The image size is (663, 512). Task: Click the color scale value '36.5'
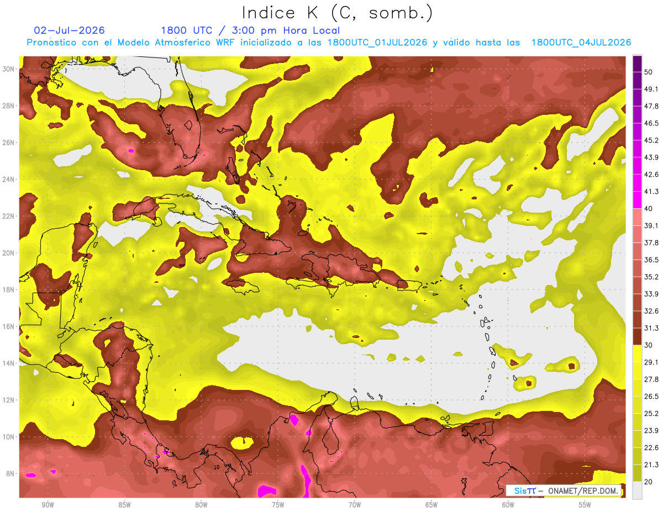(651, 260)
